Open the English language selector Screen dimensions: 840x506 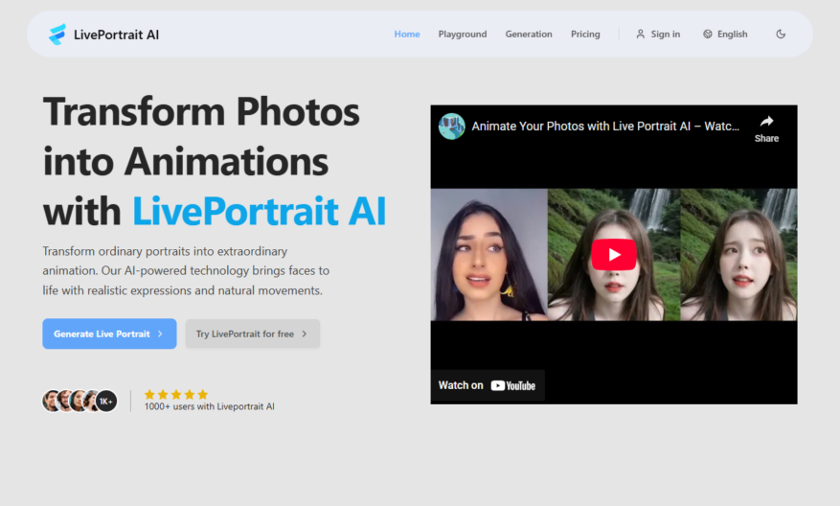(x=725, y=34)
